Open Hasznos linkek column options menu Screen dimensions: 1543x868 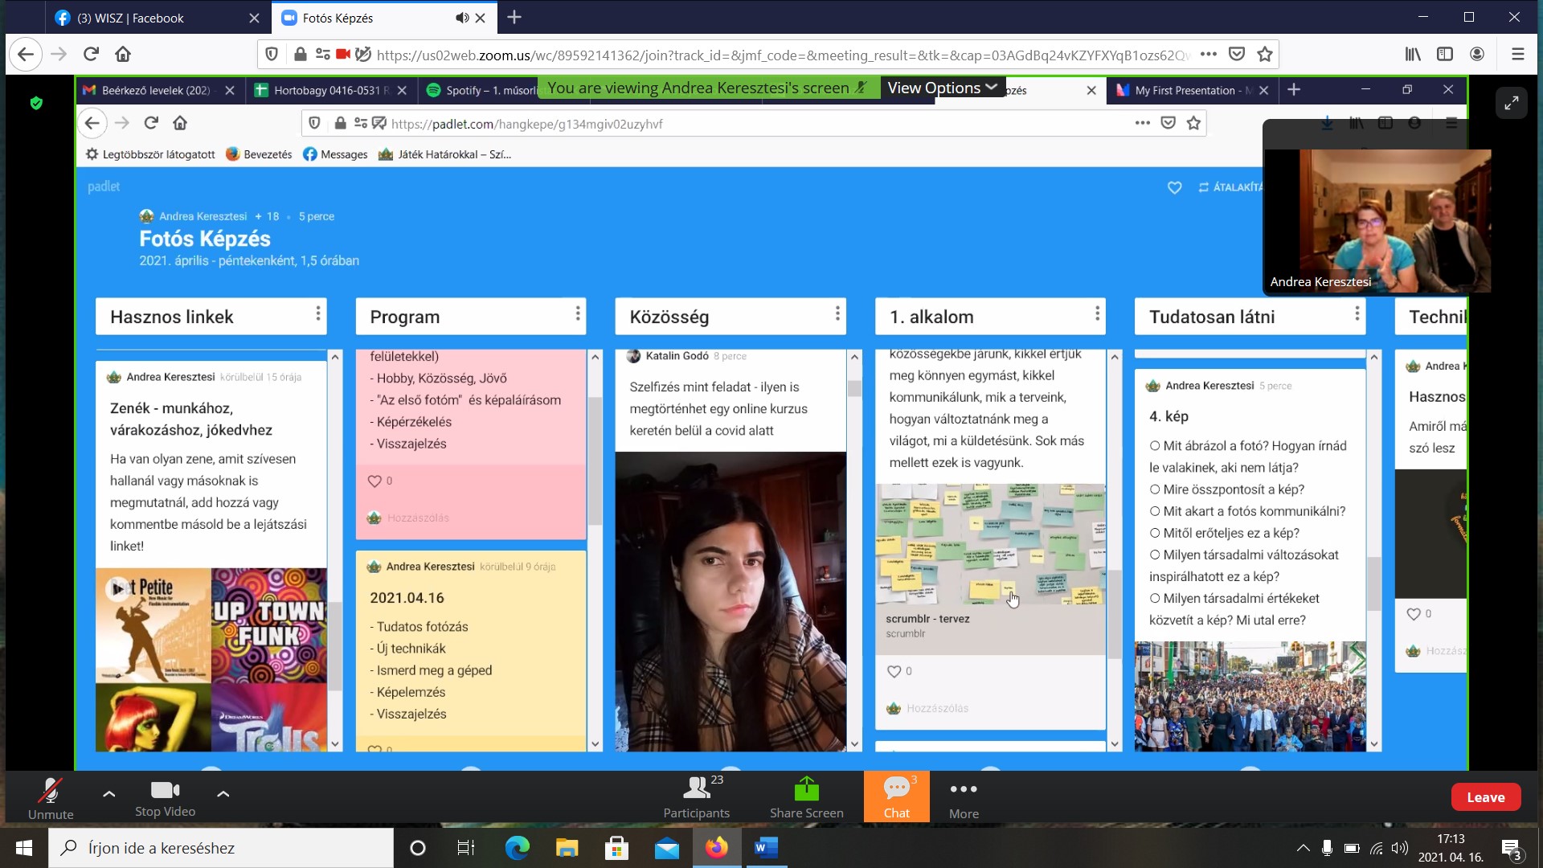(318, 314)
